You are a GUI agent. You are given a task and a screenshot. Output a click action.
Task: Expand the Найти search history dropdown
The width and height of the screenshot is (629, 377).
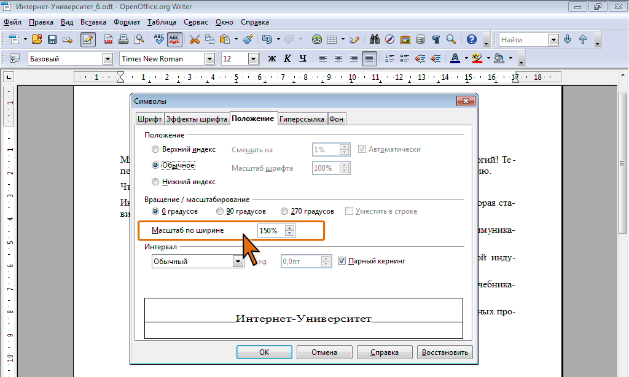[x=553, y=39]
